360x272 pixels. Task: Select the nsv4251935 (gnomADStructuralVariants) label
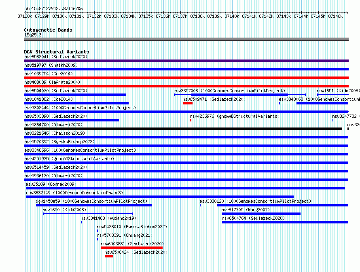click(x=69, y=159)
